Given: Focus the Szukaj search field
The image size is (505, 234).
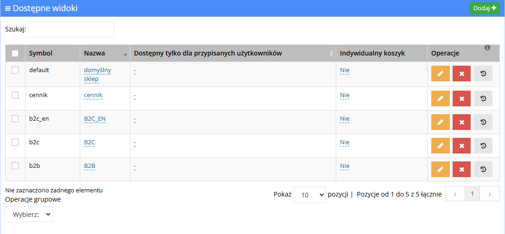Looking at the screenshot, I should (x=71, y=30).
